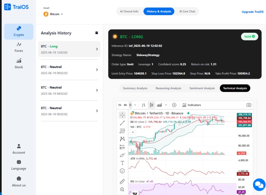Select the BTC - Long 2025-06-19 12:02:02 record
The image size is (266, 195).
(69, 49)
